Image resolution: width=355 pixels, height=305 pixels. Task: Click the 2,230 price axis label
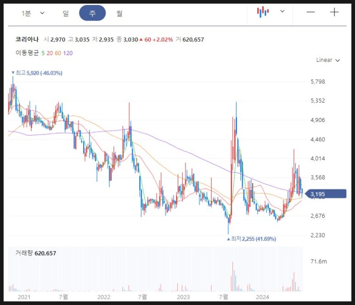pyautogui.click(x=318, y=235)
